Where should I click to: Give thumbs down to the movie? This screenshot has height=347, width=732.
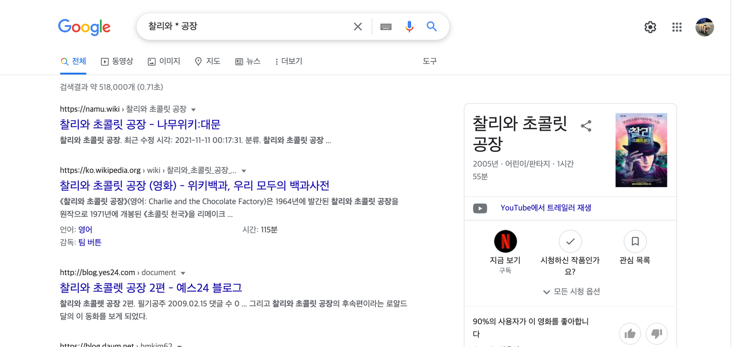coord(657,333)
